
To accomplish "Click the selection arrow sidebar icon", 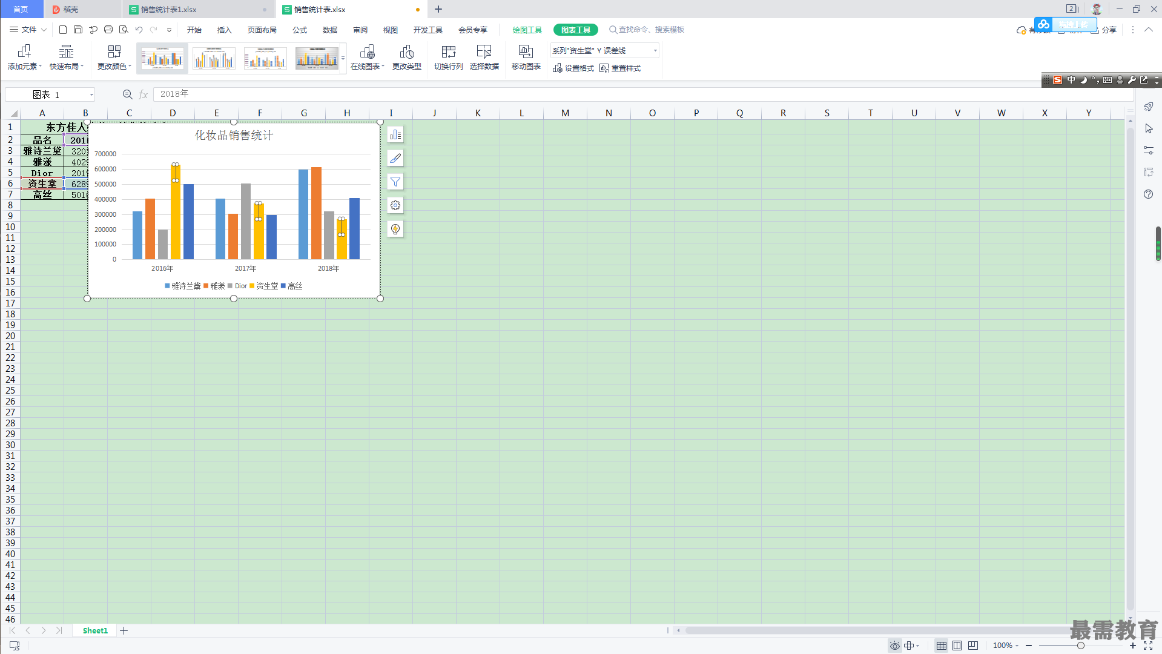I will pos(1149,128).
